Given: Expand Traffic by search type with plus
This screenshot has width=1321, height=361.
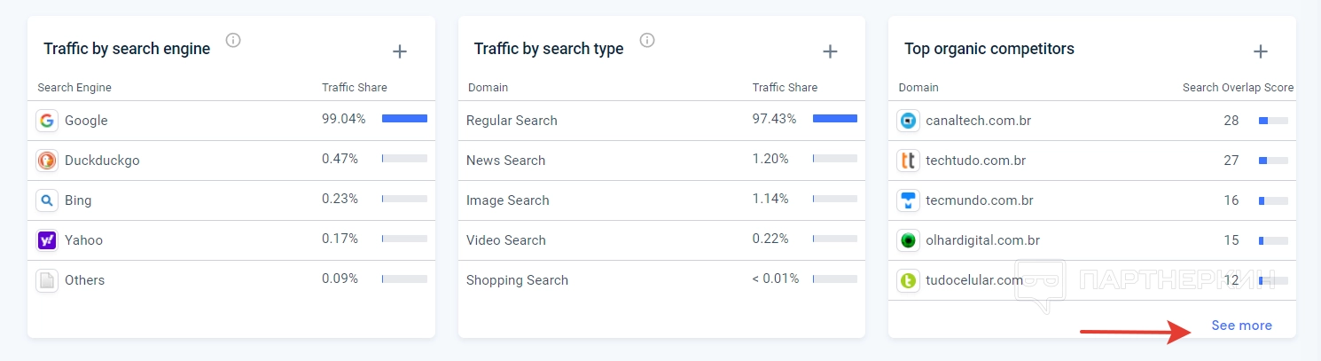Looking at the screenshot, I should pyautogui.click(x=830, y=51).
